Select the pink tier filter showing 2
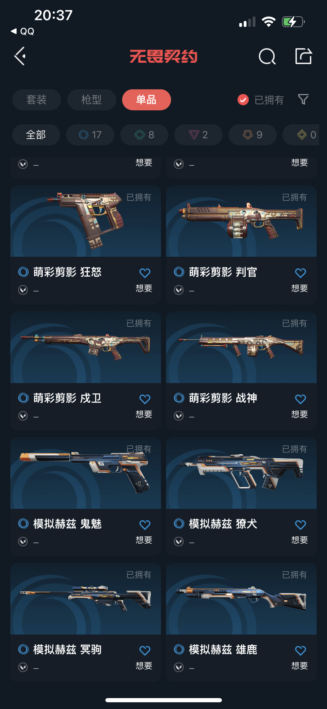 pyautogui.click(x=198, y=135)
